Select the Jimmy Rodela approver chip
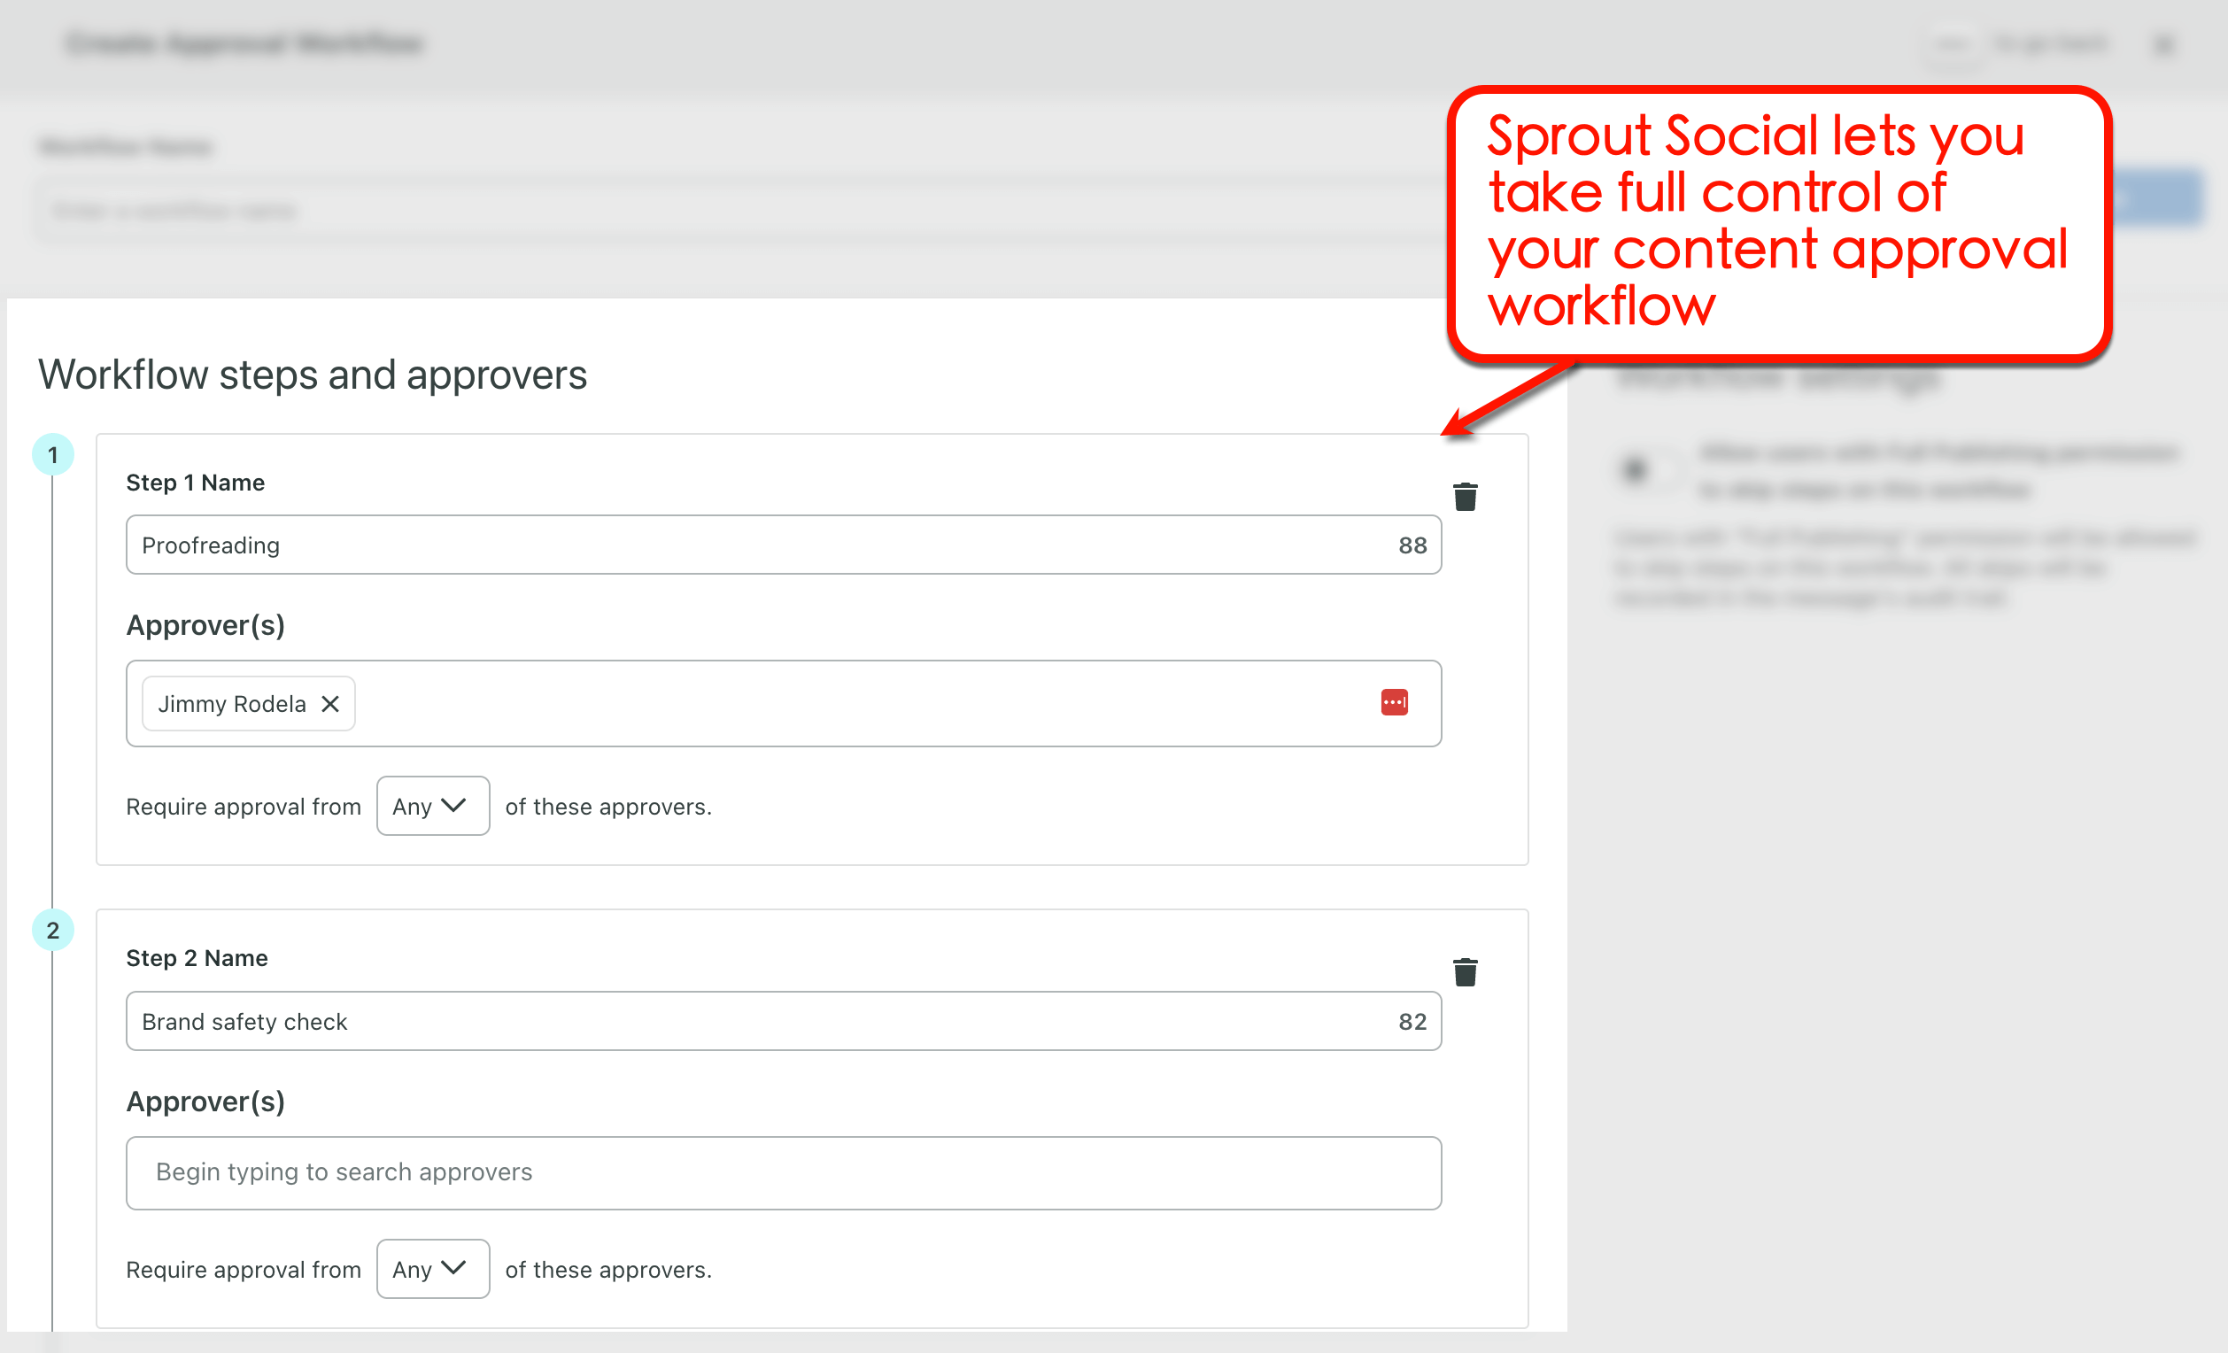Image resolution: width=2228 pixels, height=1353 pixels. tap(231, 704)
